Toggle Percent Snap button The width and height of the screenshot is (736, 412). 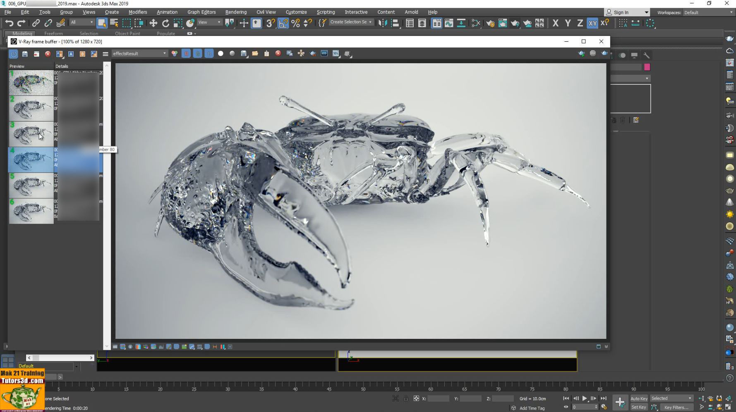point(295,23)
